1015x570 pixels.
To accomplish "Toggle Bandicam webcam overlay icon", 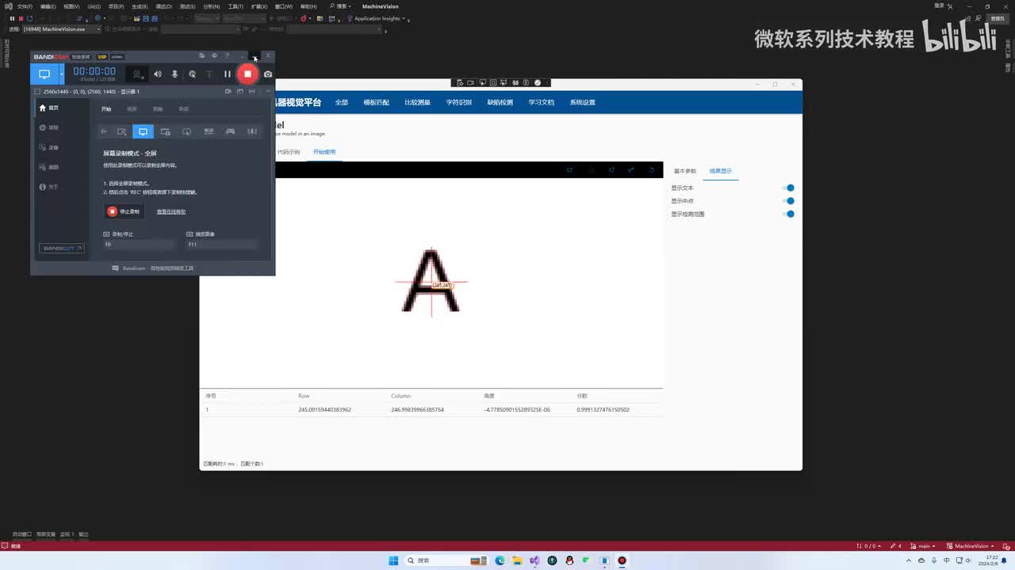I will point(137,74).
